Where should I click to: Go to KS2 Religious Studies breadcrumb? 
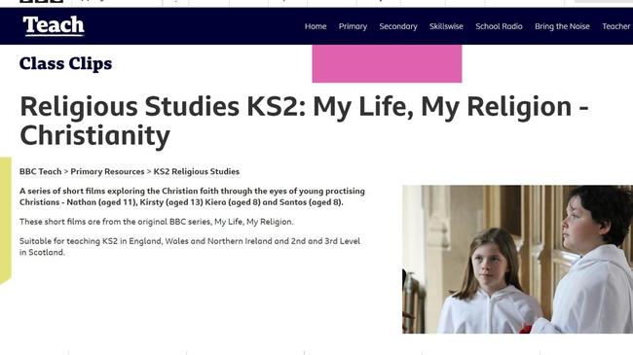tap(196, 171)
